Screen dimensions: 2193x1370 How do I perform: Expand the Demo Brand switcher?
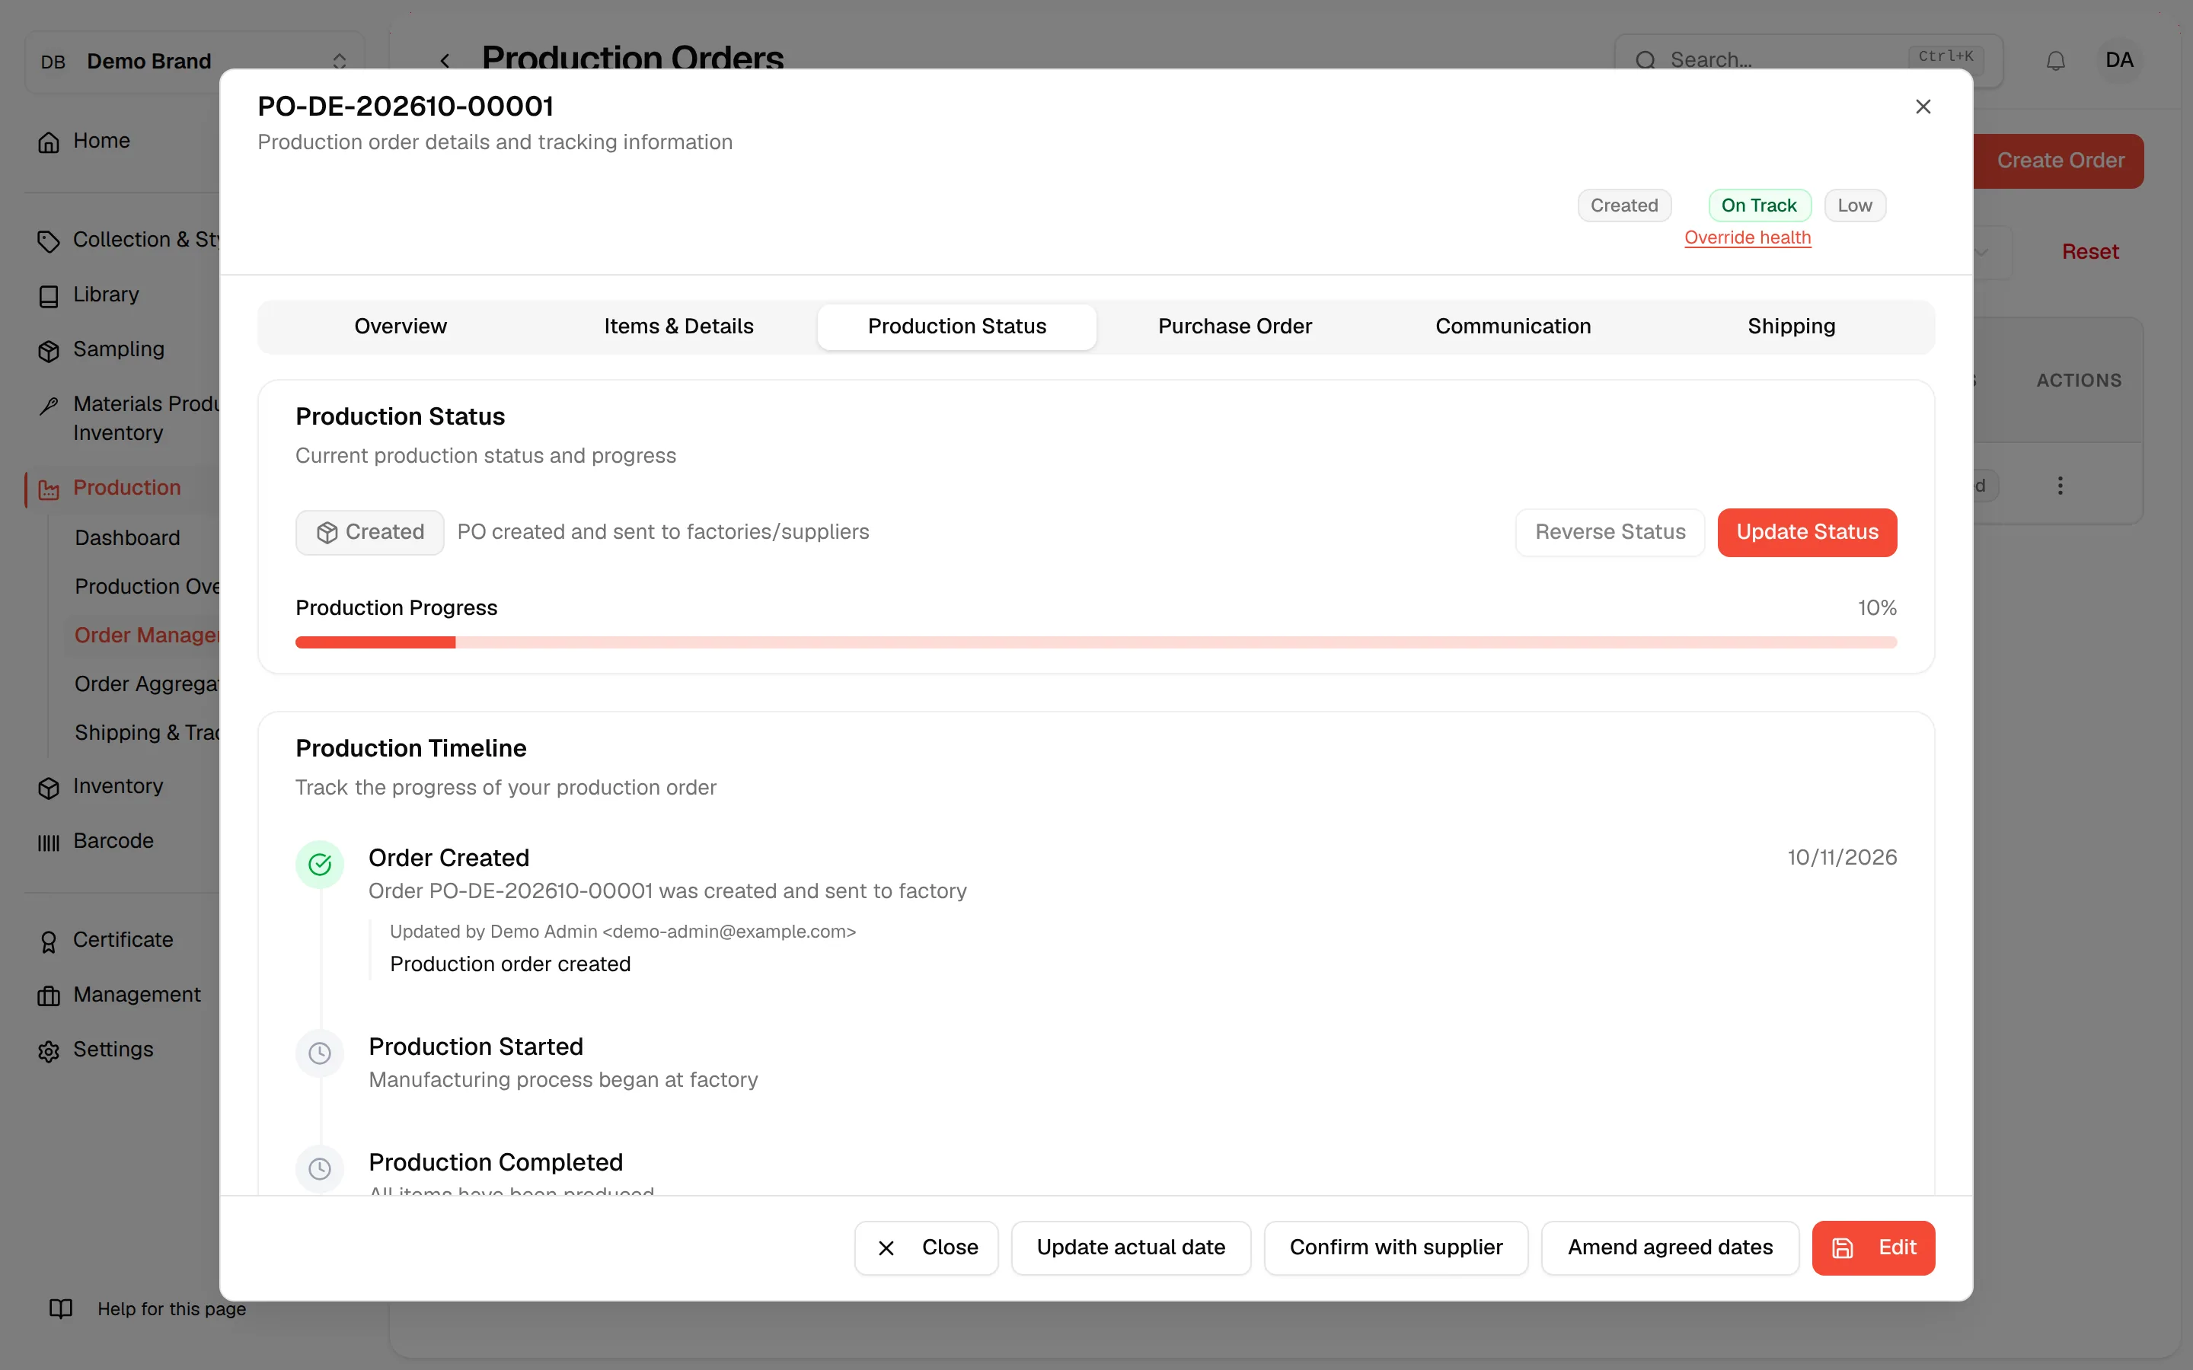click(x=195, y=62)
